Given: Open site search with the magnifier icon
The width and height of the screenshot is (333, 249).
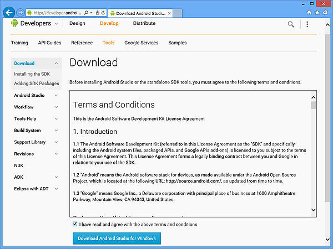Looking at the screenshot, I should click(x=291, y=24).
